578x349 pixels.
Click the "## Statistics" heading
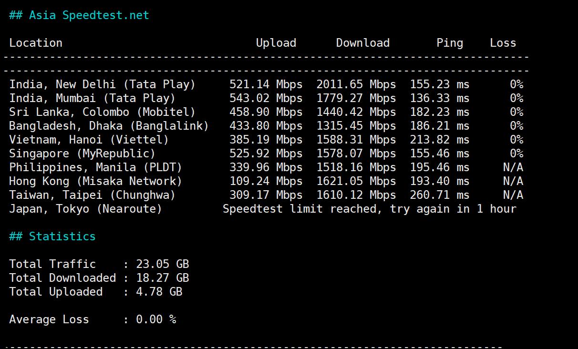coord(52,236)
